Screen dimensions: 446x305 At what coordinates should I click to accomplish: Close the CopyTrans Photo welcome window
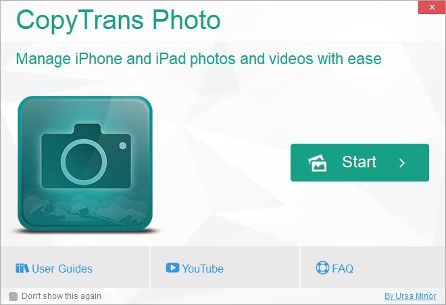[432, 7]
